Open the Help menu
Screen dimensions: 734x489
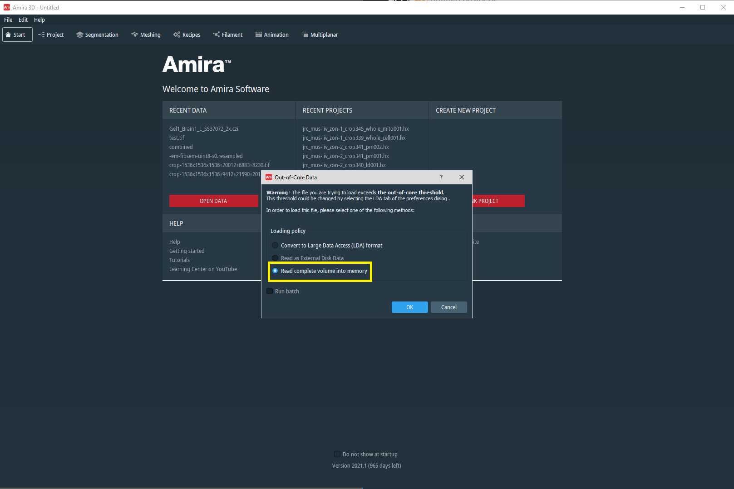click(39, 20)
